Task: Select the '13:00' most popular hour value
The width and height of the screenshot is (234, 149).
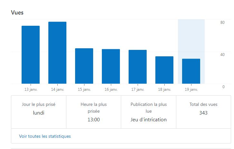Action: pyautogui.click(x=93, y=120)
